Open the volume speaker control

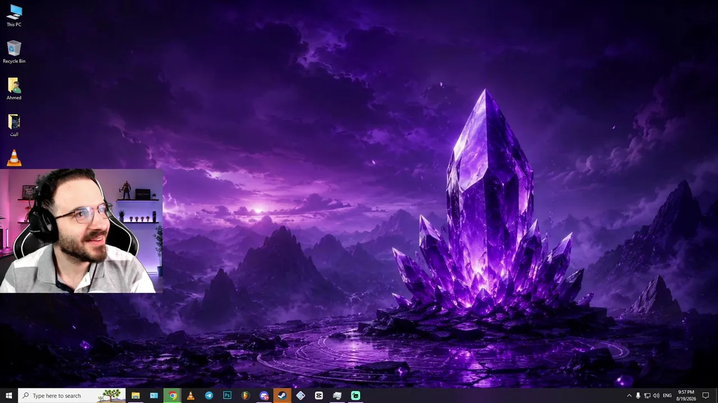pos(656,396)
